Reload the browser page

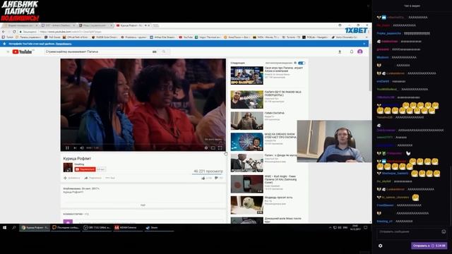coord(14,32)
